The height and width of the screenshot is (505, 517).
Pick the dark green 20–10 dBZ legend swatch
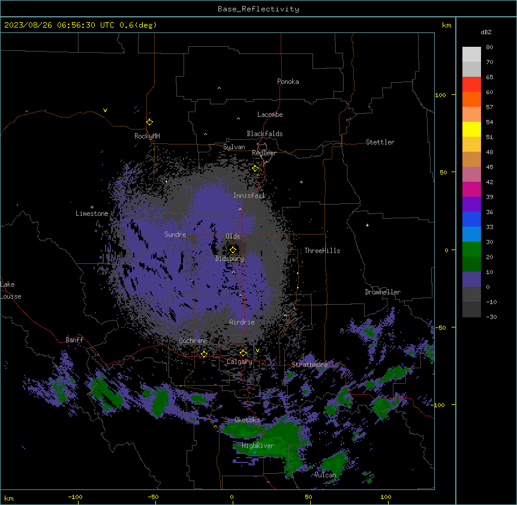[471, 264]
